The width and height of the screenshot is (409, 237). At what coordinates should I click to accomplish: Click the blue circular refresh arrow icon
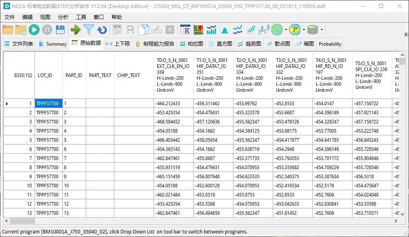102,30
